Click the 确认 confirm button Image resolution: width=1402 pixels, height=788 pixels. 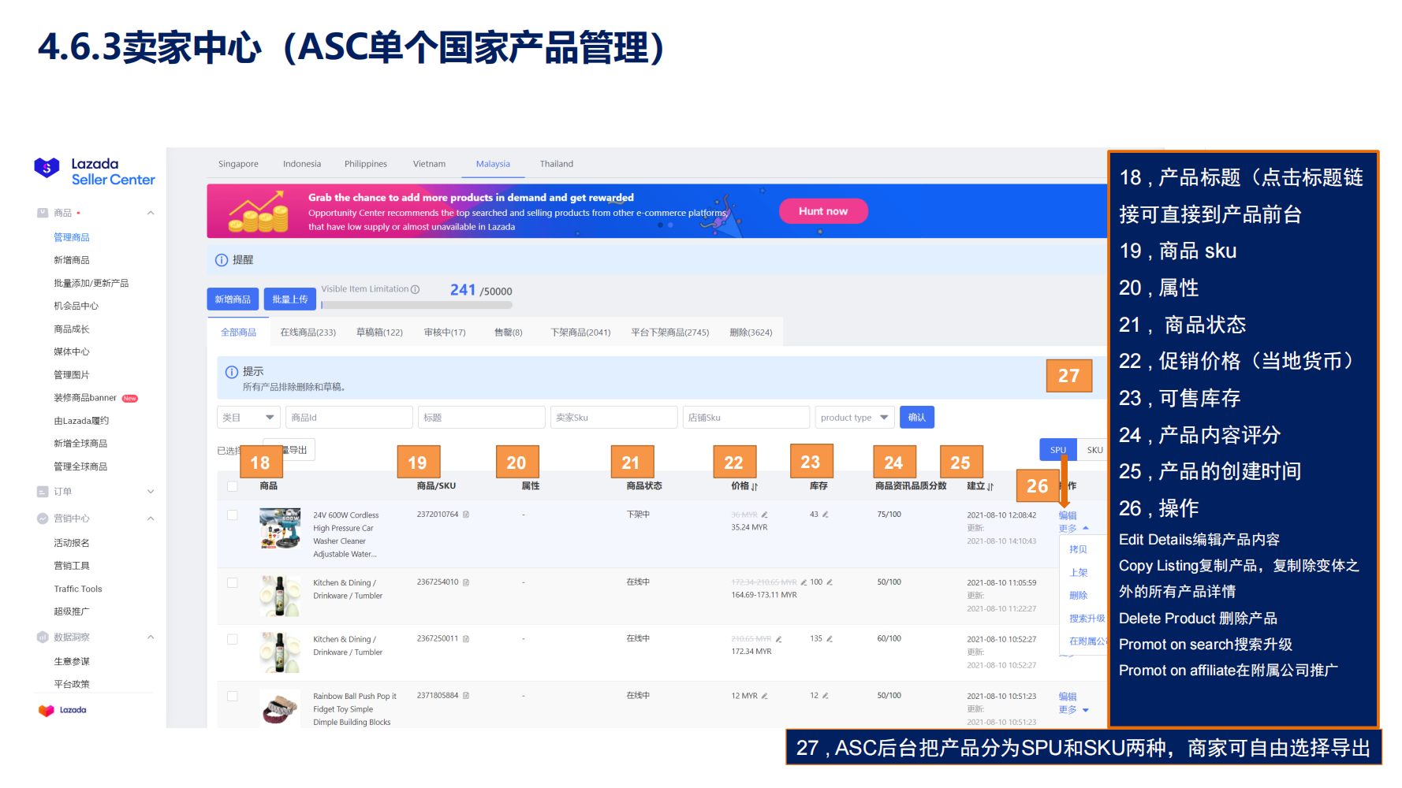pos(916,417)
